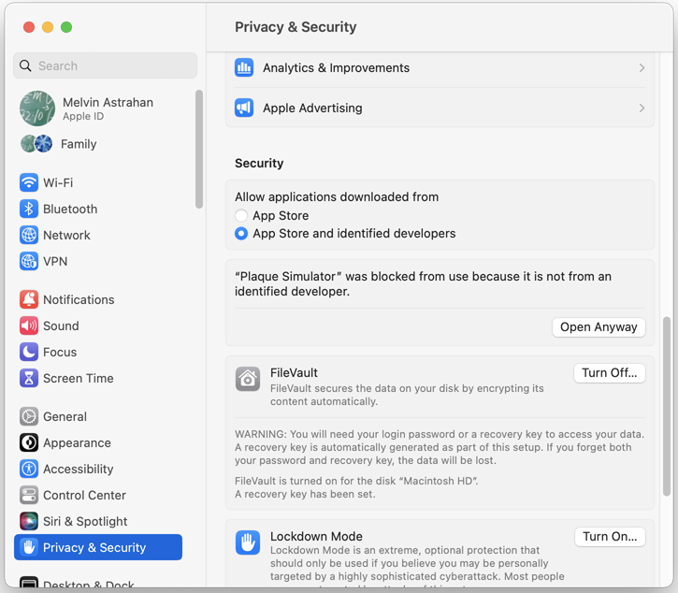Select the Accessibility icon in sidebar
Screen dimensions: 678x593
pyautogui.click(x=29, y=469)
